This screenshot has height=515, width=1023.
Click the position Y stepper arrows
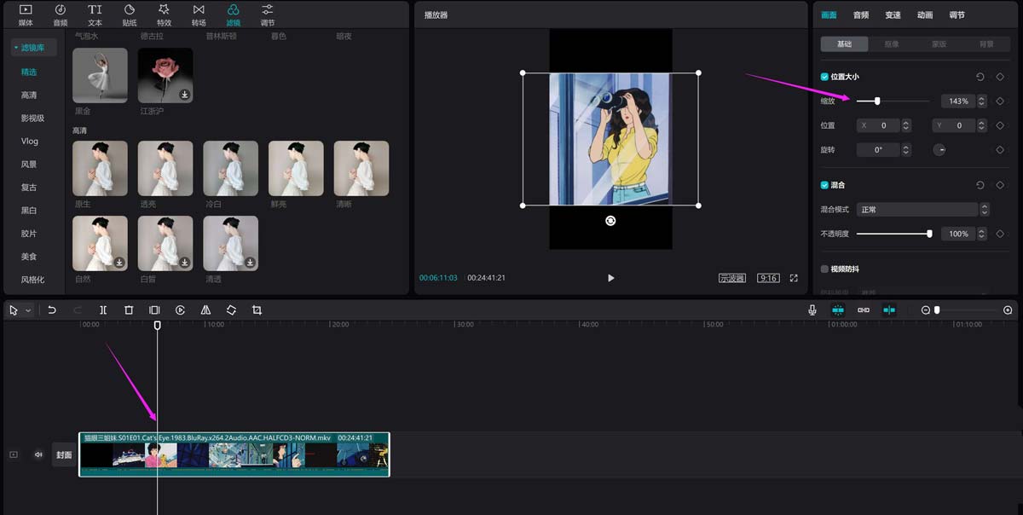pyautogui.click(x=982, y=125)
